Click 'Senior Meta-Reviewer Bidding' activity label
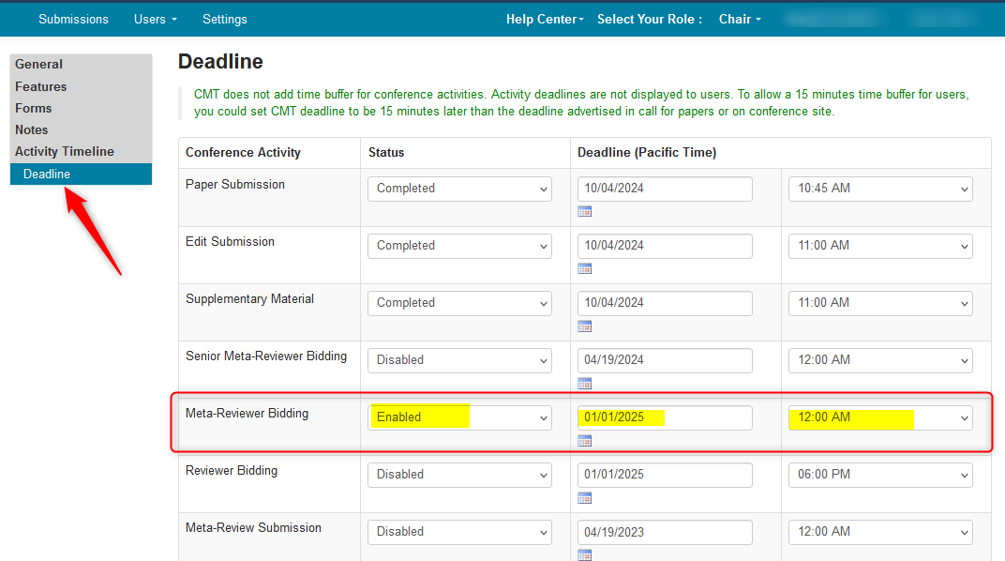The image size is (1005, 561). coord(266,356)
